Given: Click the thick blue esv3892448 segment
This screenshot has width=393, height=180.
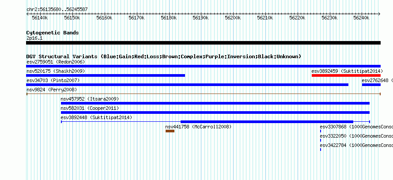Looking at the screenshot, I should pos(267,122).
